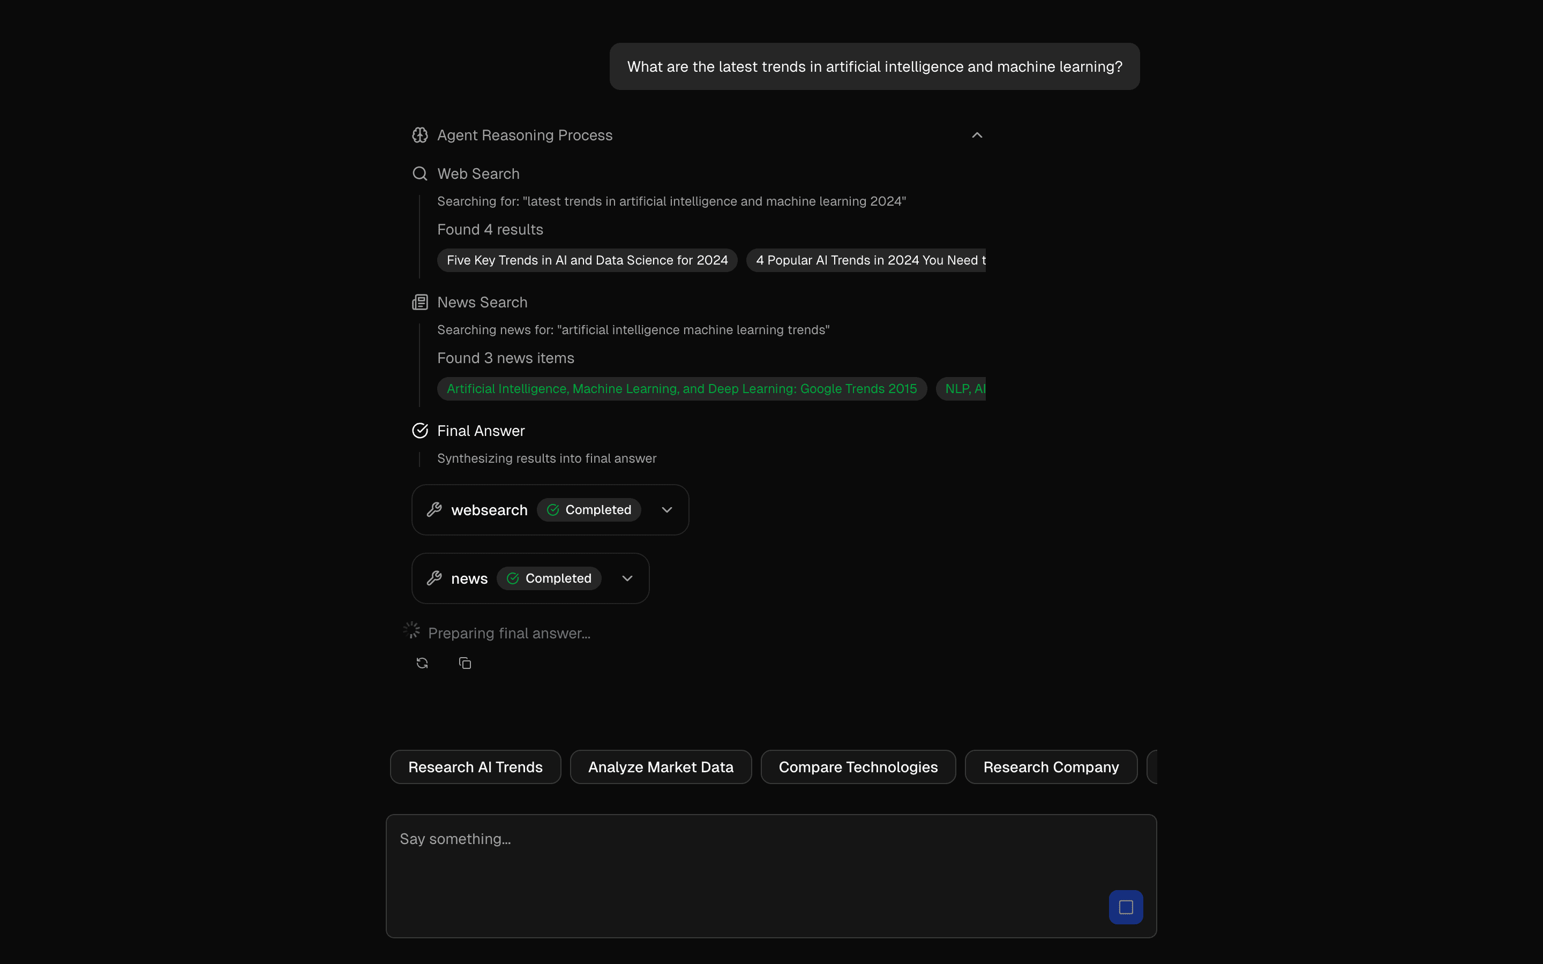The image size is (1543, 964).
Task: Expand the news tool details chevron
Action: (x=626, y=578)
